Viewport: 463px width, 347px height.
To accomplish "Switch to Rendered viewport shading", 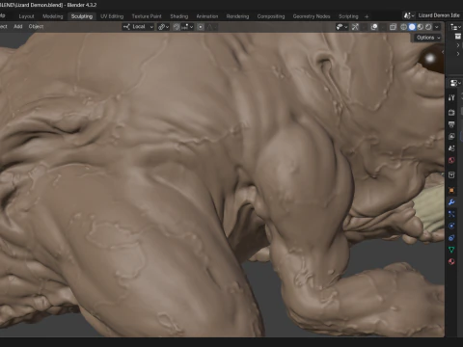I will [428, 27].
